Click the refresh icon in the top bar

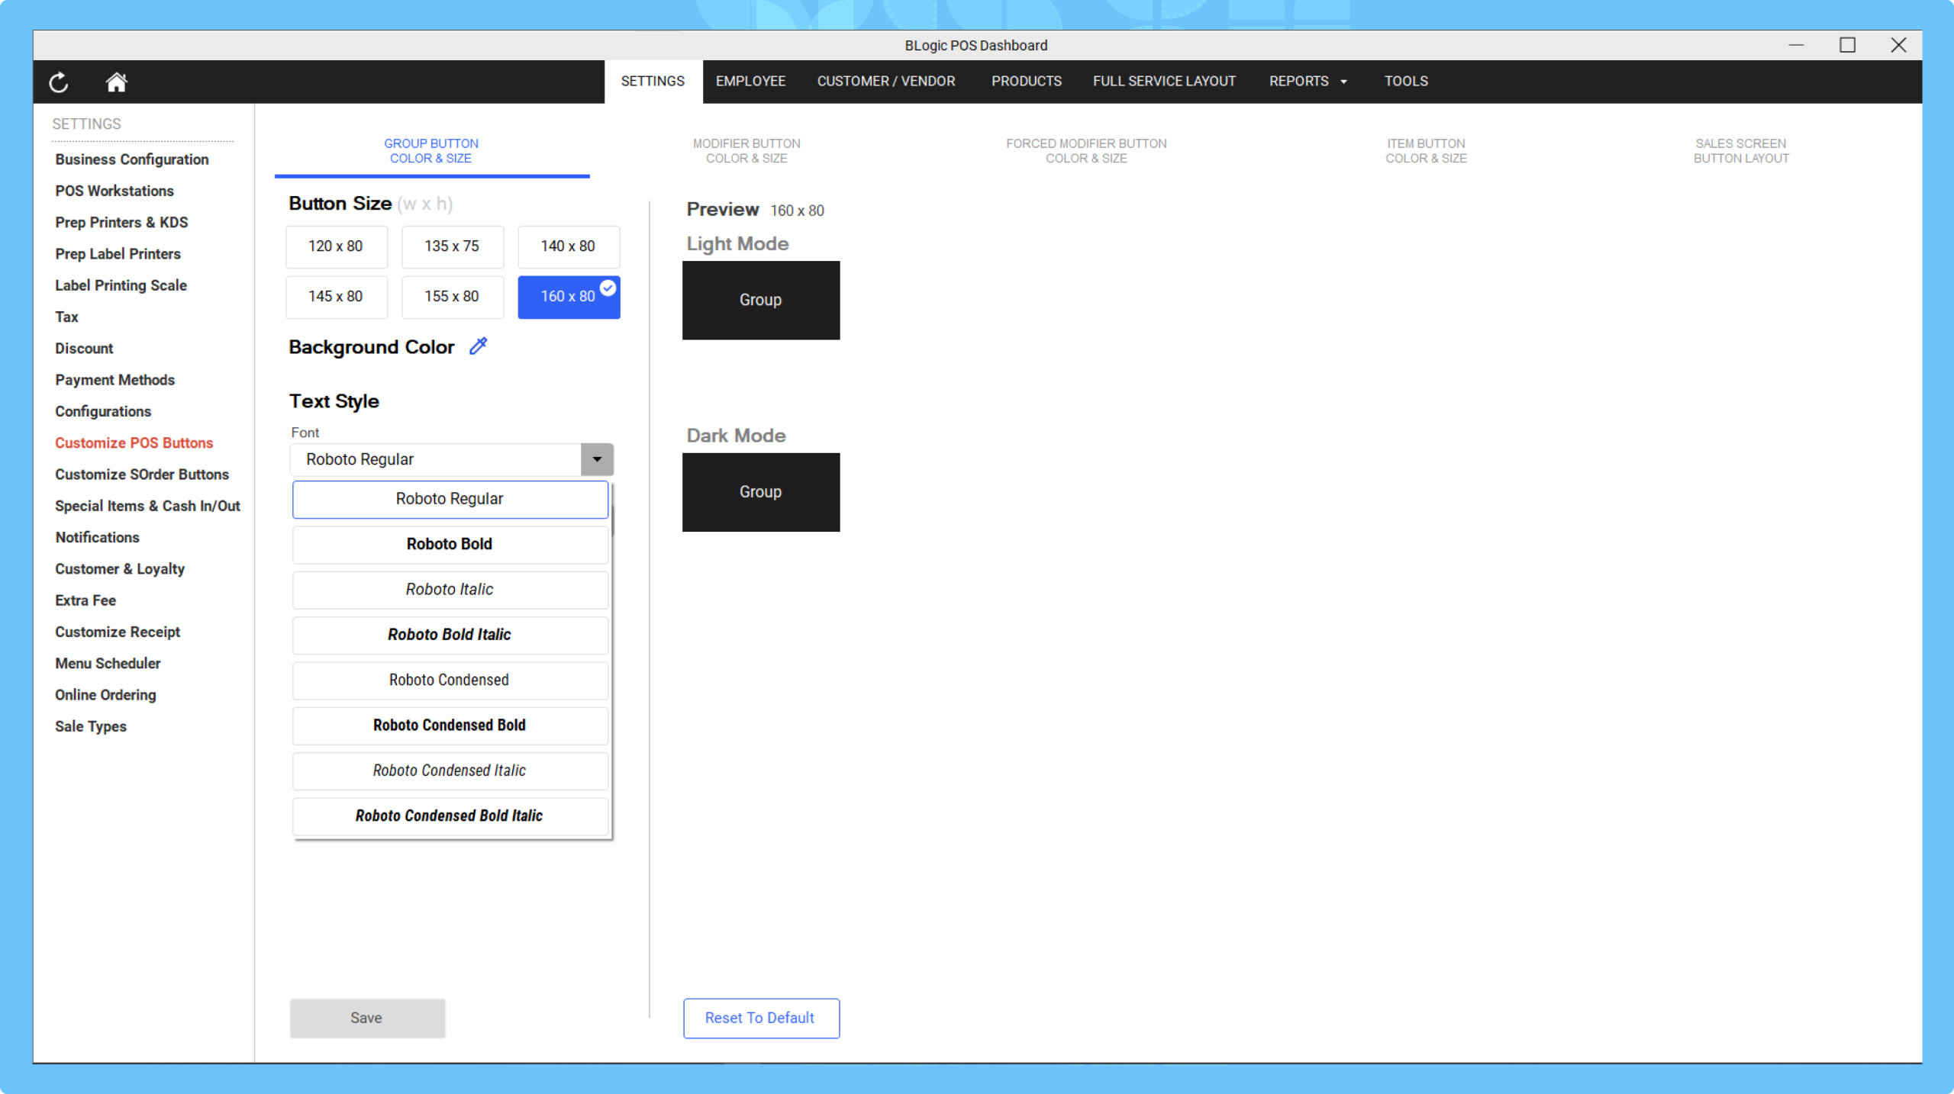point(59,82)
